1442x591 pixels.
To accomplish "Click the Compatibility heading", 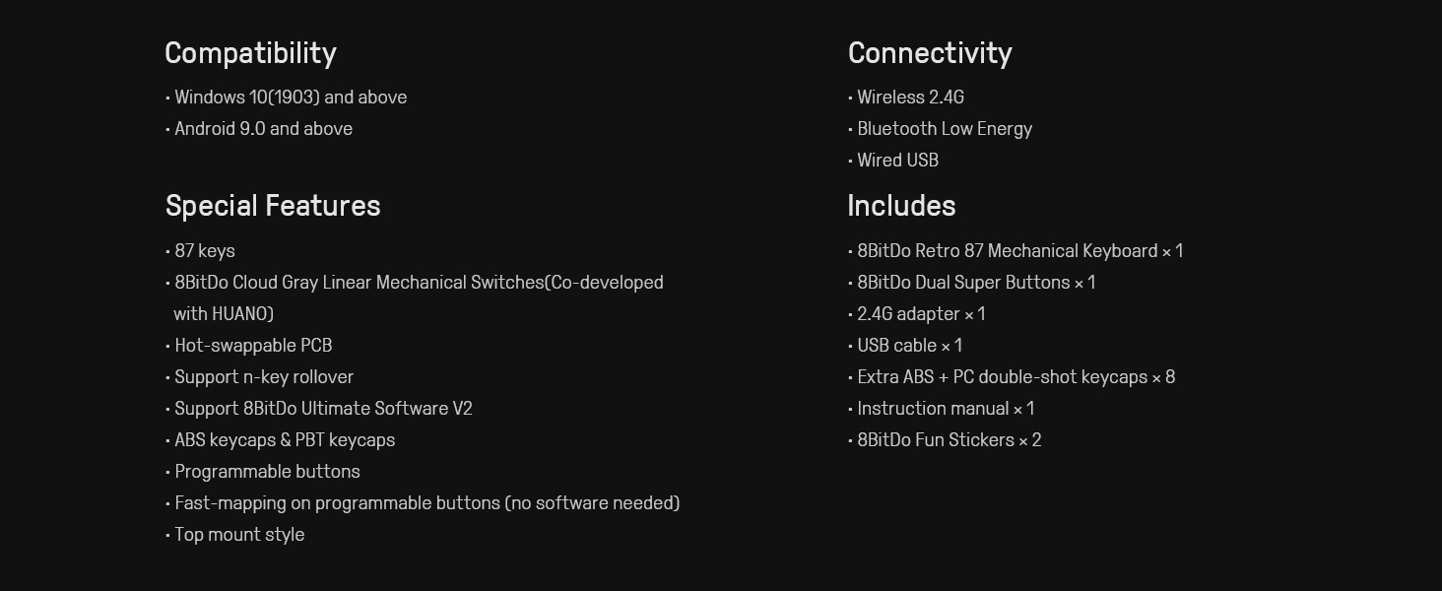I will [250, 53].
